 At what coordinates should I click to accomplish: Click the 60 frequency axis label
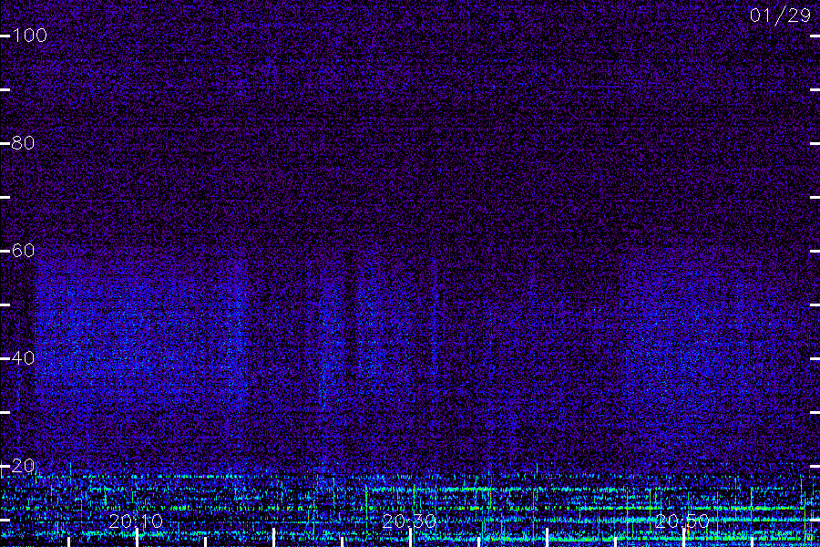[23, 251]
